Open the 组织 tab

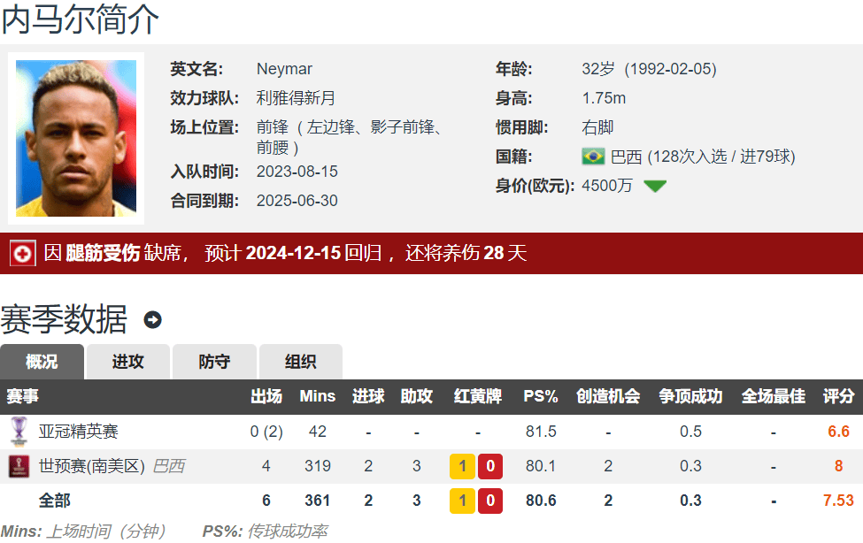299,362
